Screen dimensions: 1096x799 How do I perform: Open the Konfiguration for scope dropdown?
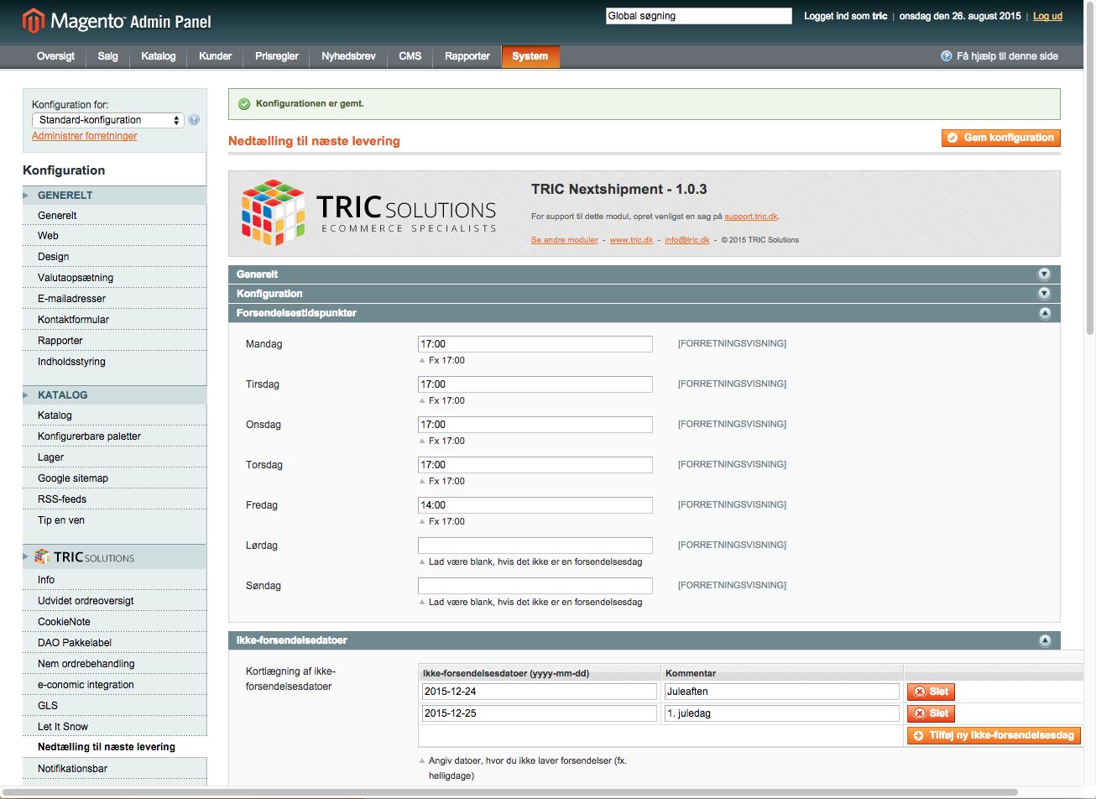click(107, 120)
